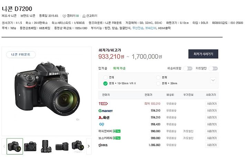The height and width of the screenshot is (162, 248).
Task: Click 사러가기 for the 해피앤바이 row
Action: (x=212, y=131)
